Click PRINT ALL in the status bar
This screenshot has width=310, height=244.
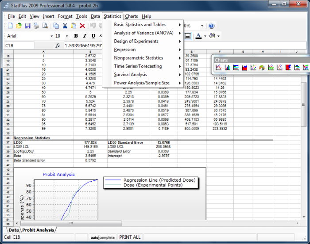pos(130,237)
